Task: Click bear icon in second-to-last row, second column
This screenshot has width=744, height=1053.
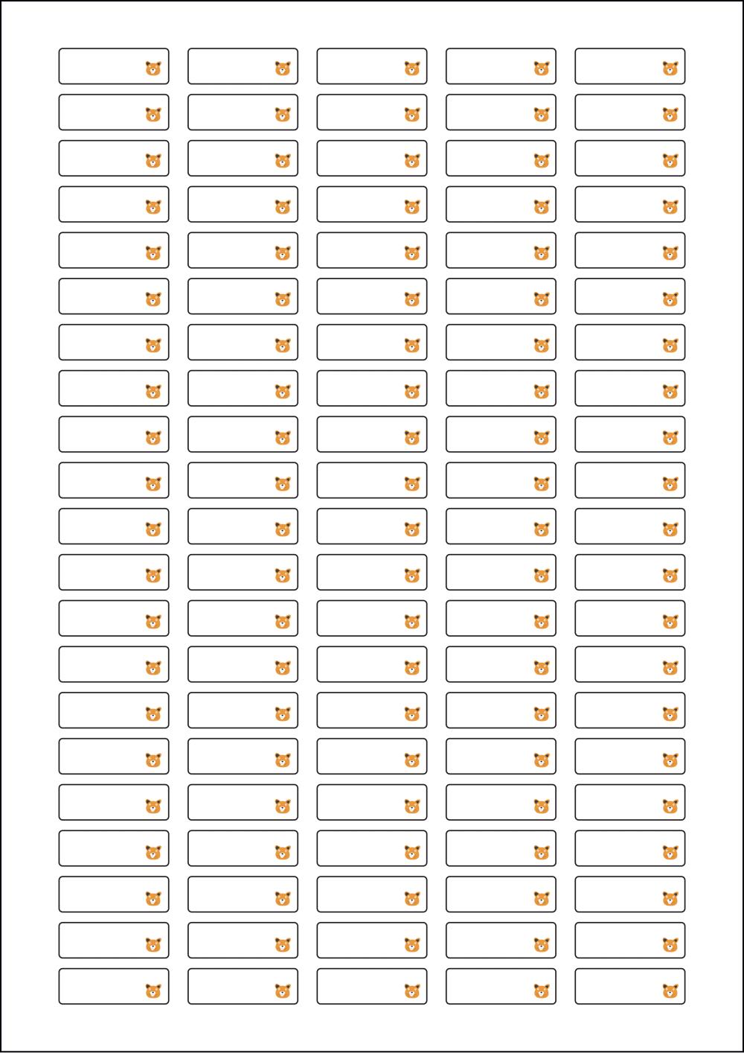Action: coord(283,944)
